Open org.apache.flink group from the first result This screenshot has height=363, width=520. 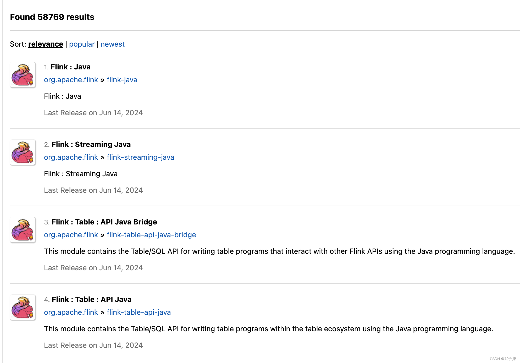(71, 80)
